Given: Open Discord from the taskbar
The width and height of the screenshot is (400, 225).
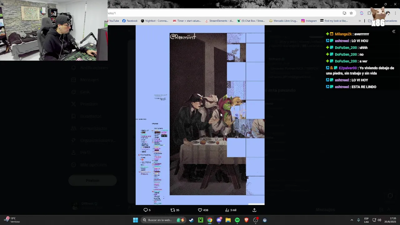Looking at the screenshot, I should click(219, 220).
